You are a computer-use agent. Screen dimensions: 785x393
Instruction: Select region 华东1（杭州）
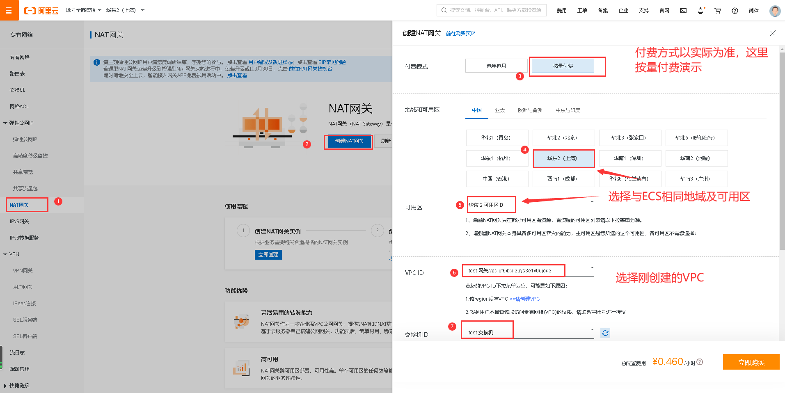coord(497,158)
